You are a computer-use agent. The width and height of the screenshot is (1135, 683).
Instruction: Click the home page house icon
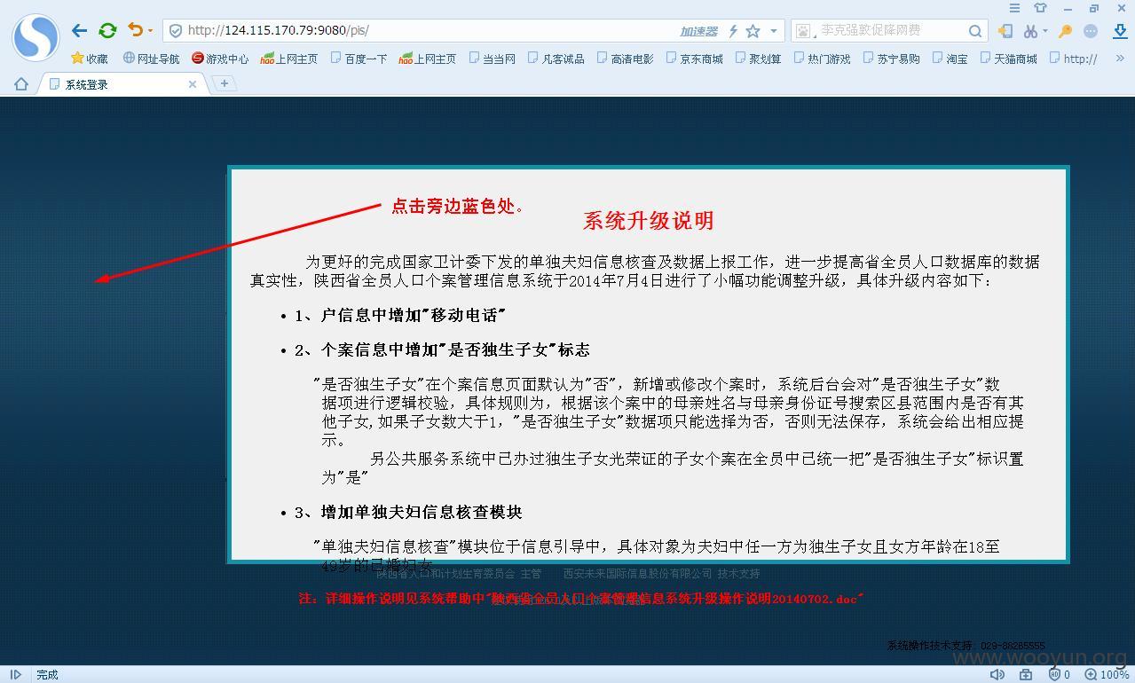(x=21, y=84)
